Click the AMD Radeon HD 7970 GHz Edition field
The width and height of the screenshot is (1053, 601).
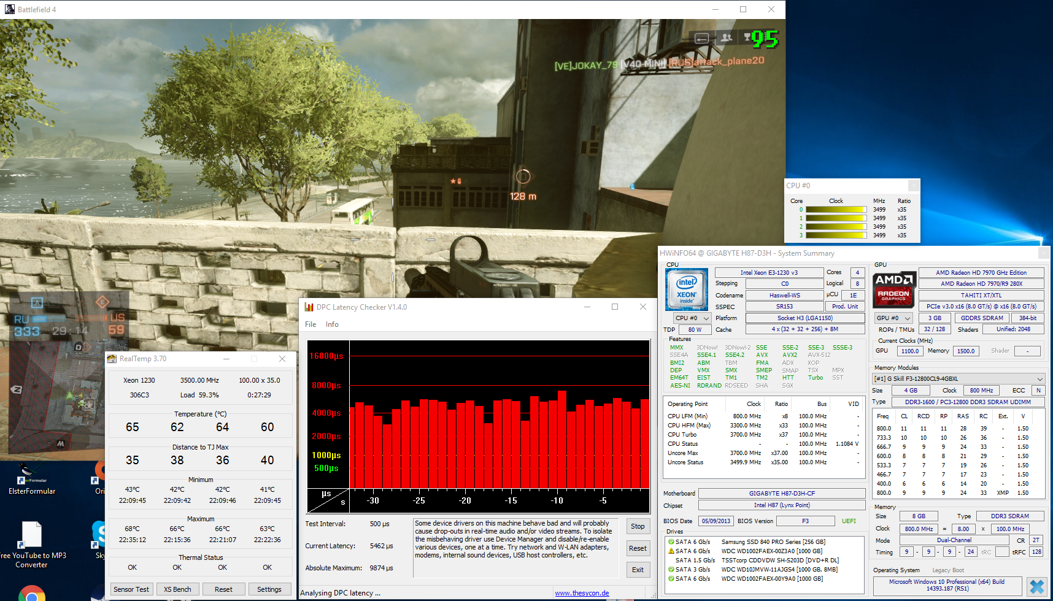pyautogui.click(x=981, y=273)
